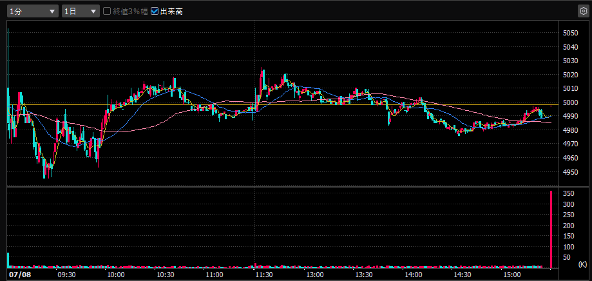Click the 5020 price axis label

coord(571,75)
